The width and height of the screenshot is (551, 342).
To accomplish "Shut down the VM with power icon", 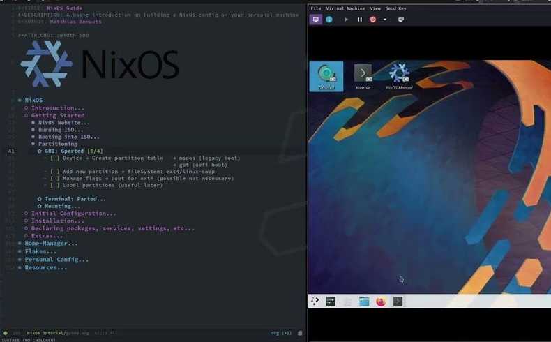I will coord(373,20).
